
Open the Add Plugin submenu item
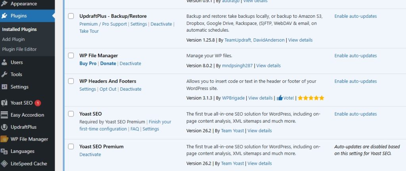[13, 39]
